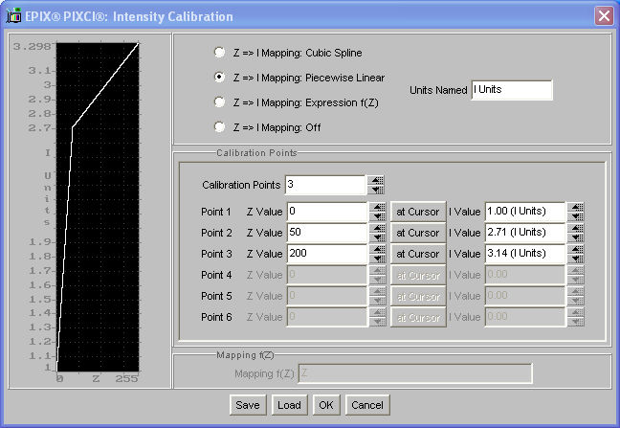Increment Point 3 I Value

pyautogui.click(x=575, y=249)
